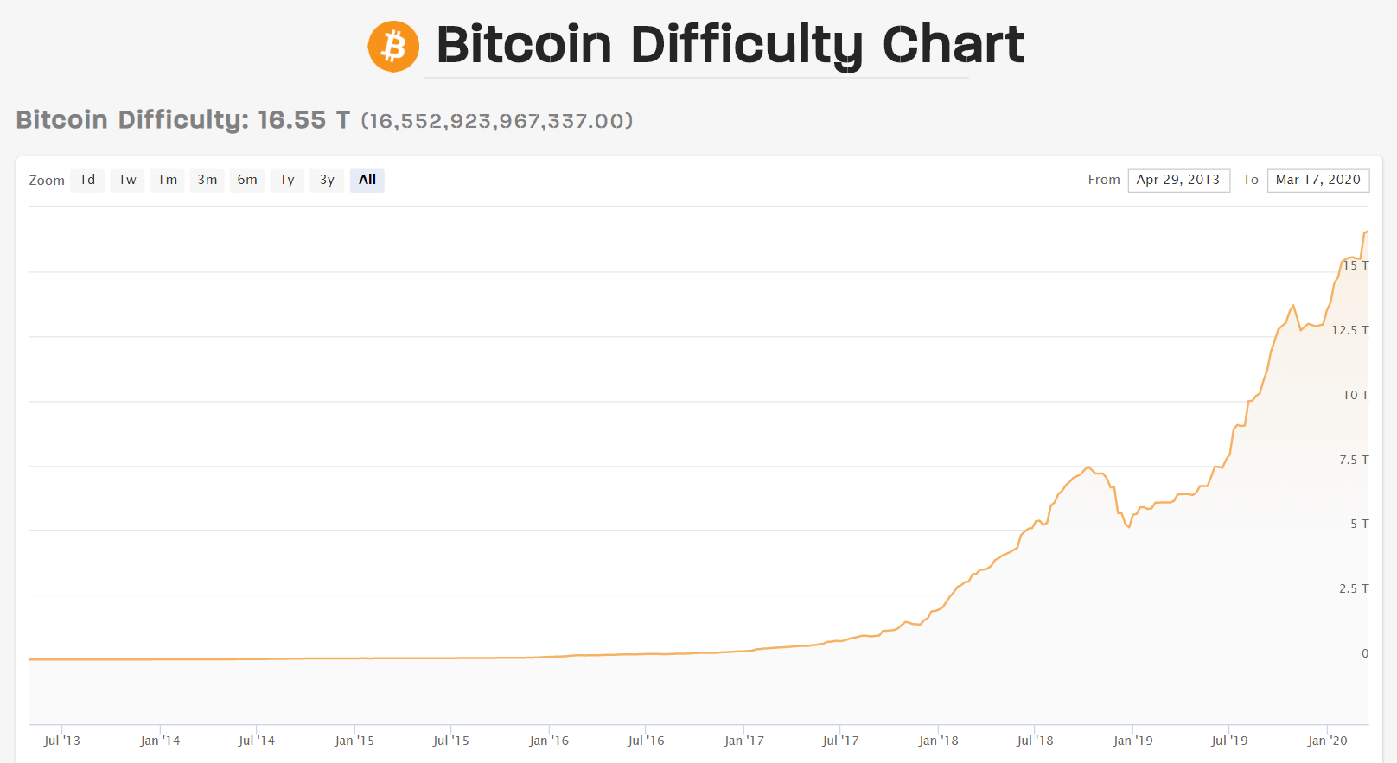Select the 1d zoom option
The height and width of the screenshot is (763, 1397).
coord(86,180)
